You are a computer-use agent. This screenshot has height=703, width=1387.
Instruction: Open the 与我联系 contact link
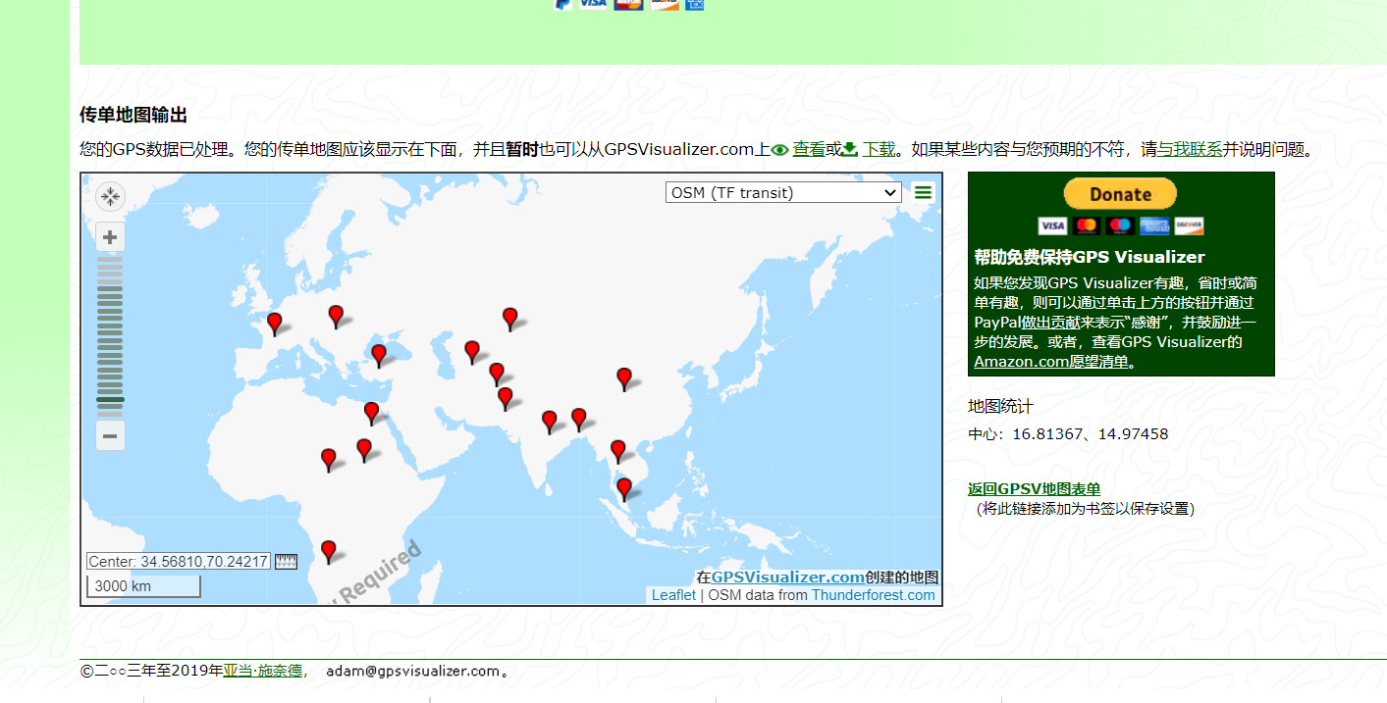(1190, 150)
